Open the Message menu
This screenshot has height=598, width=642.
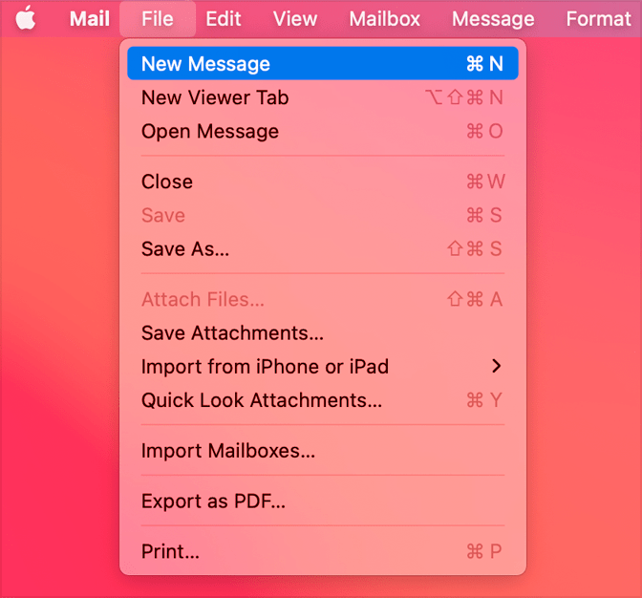493,19
